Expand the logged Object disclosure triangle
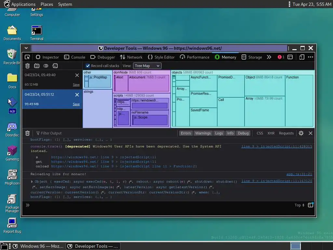333x250 pixels. pyautogui.click(x=32, y=182)
